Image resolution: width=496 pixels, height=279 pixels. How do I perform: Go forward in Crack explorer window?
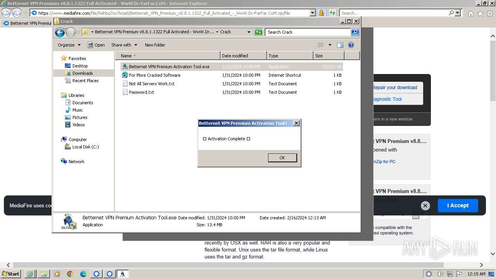[71, 32]
